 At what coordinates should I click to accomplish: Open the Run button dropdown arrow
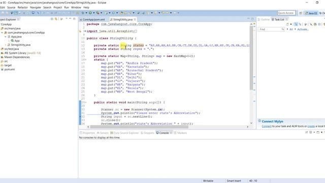click(93, 13)
